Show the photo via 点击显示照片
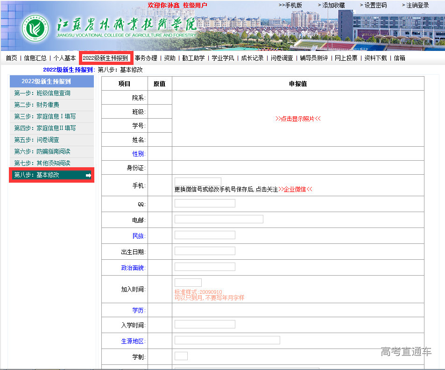Viewport: 445px width, 370px height. 298,119
